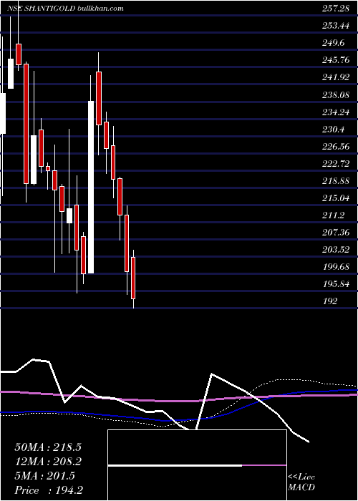Viewport: 358px width, 501px height.
Task: Select the 226.56 axis label
Action: pyautogui.click(x=336, y=146)
